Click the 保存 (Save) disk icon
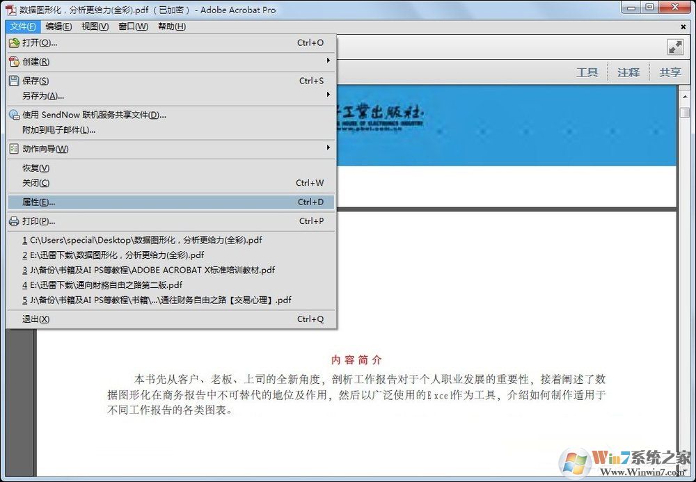This screenshot has width=696, height=482. 15,81
